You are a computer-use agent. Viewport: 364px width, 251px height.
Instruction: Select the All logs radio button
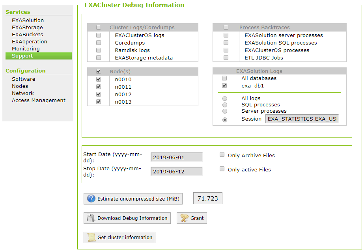[225, 99]
